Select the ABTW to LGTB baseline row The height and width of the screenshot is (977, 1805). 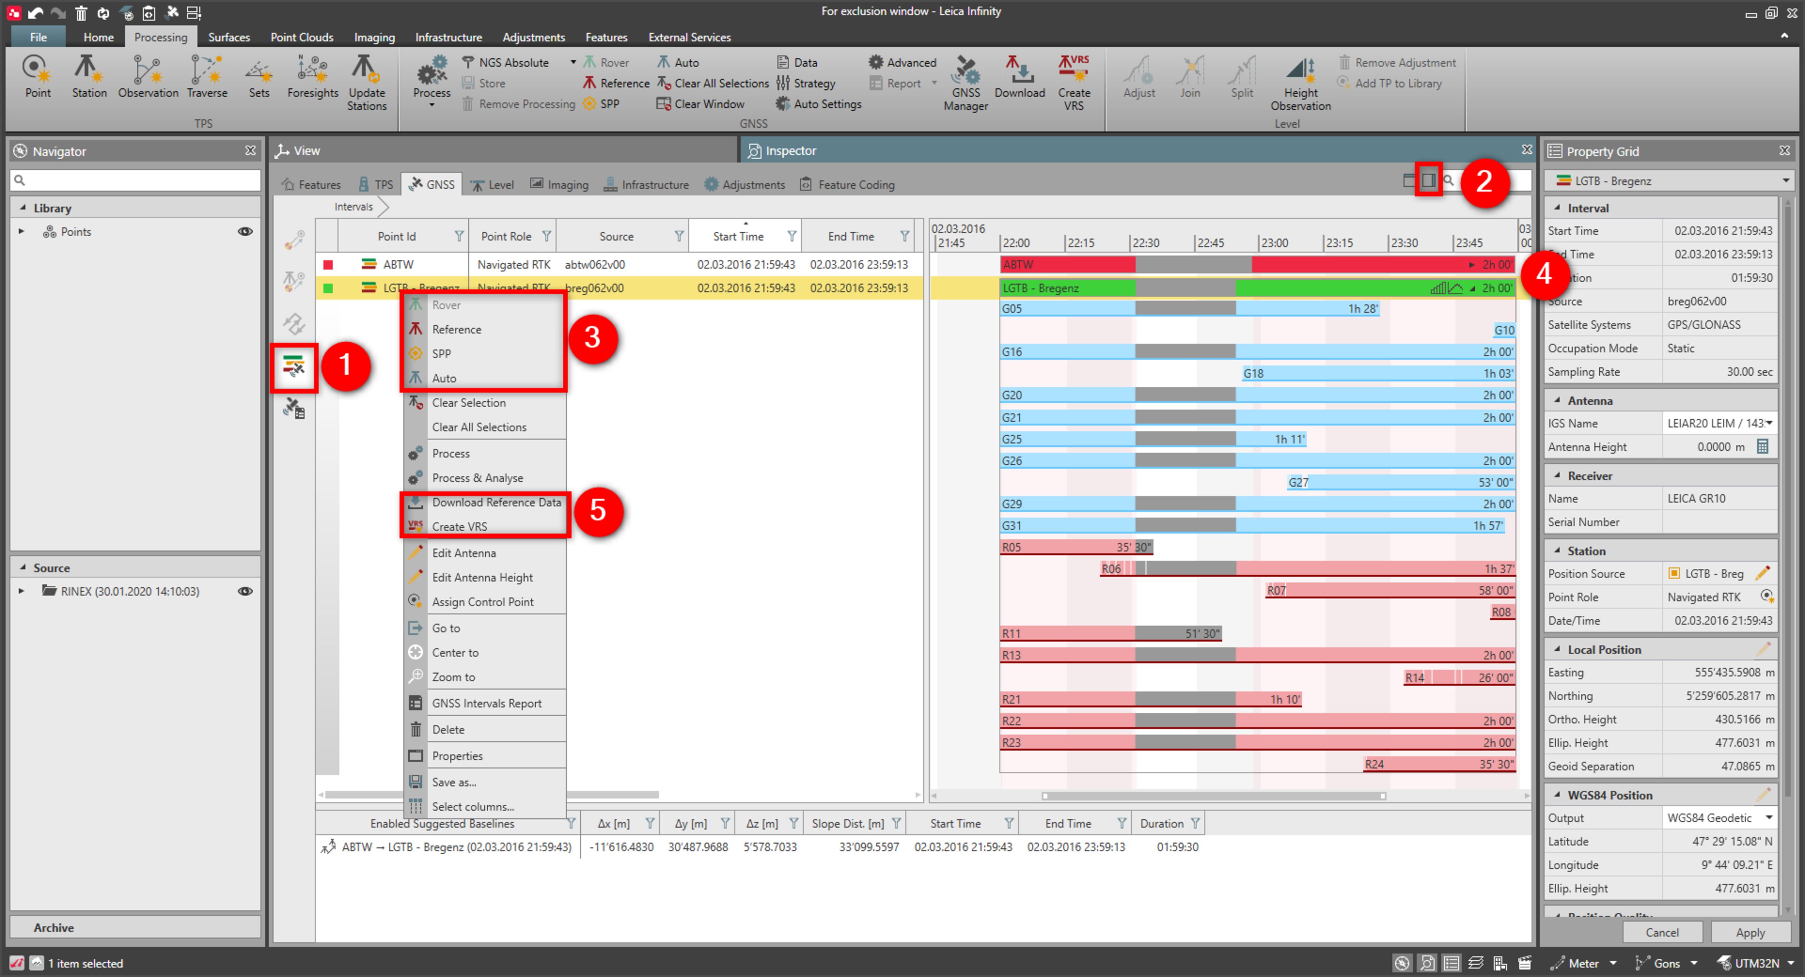click(x=760, y=847)
